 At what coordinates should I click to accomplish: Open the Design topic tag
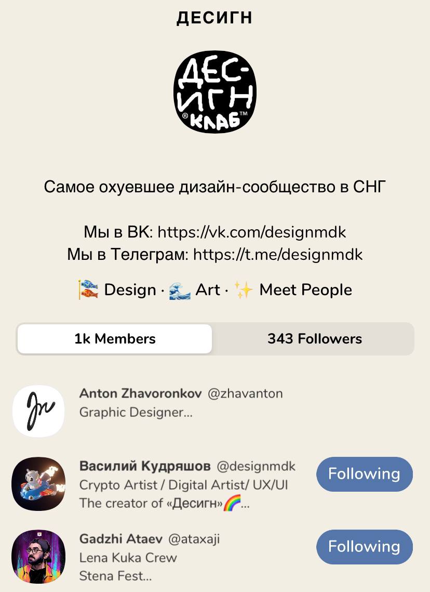click(130, 290)
